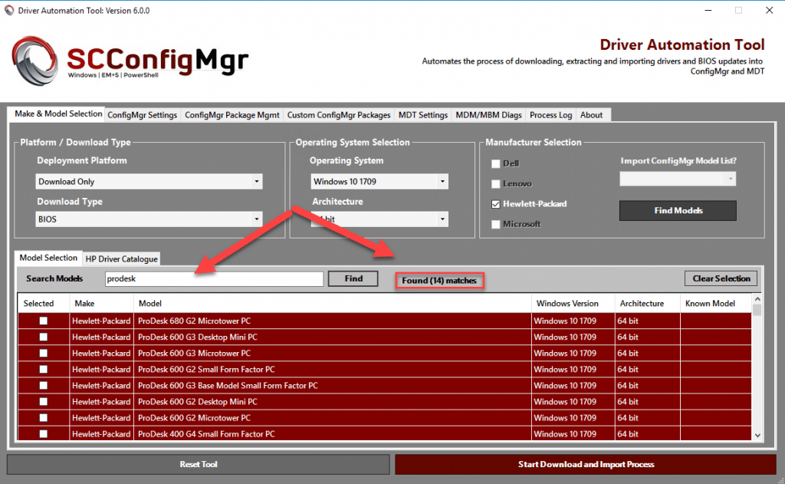Screen dimensions: 785x484
Task: Open the Process Log tab
Action: 550,114
